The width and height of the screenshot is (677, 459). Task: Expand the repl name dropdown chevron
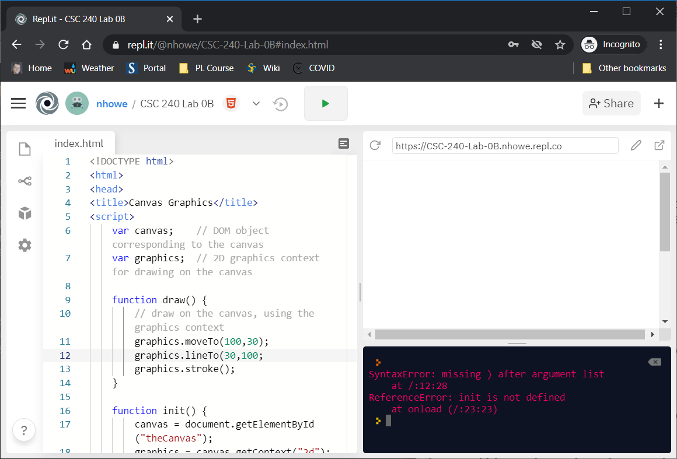point(256,104)
